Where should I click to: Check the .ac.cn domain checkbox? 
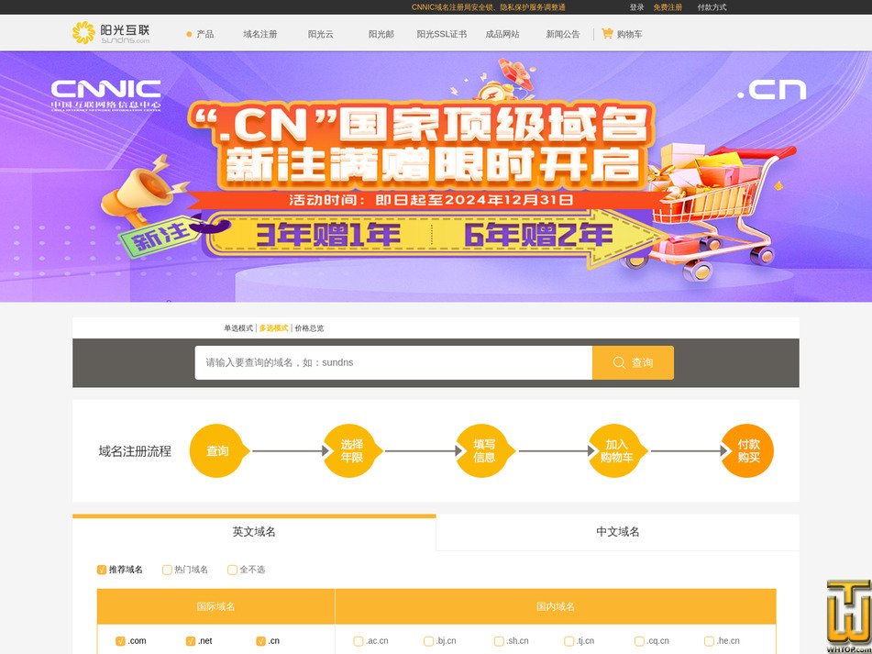click(x=359, y=640)
